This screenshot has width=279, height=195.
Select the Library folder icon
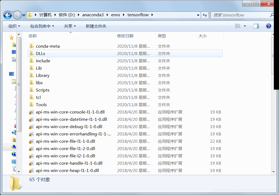pyautogui.click(x=31, y=75)
